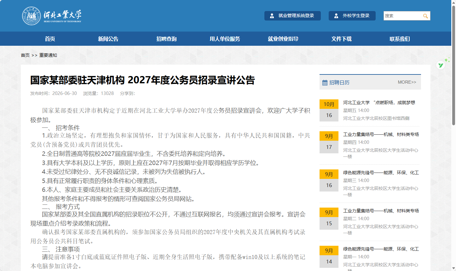Click 星期四 14:00 event time

click(x=356, y=142)
